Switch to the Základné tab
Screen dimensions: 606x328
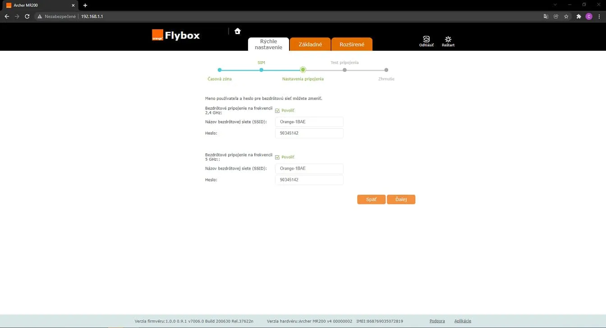tap(310, 45)
